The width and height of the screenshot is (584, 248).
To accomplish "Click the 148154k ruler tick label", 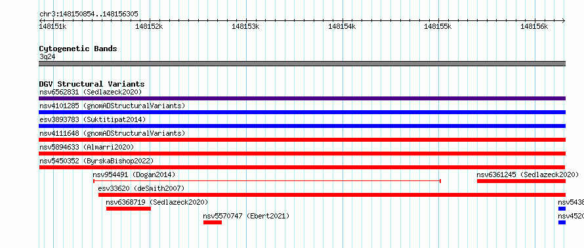I will 342,26.
